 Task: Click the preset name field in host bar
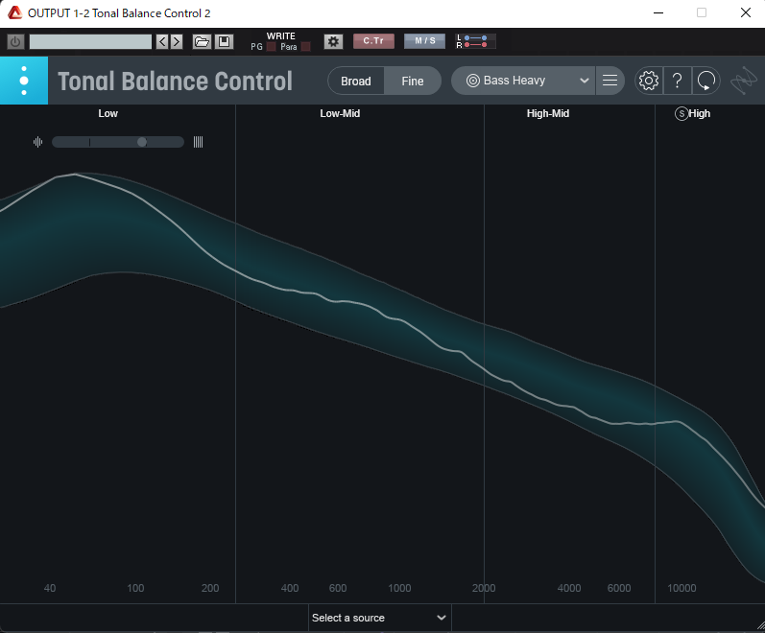click(90, 42)
